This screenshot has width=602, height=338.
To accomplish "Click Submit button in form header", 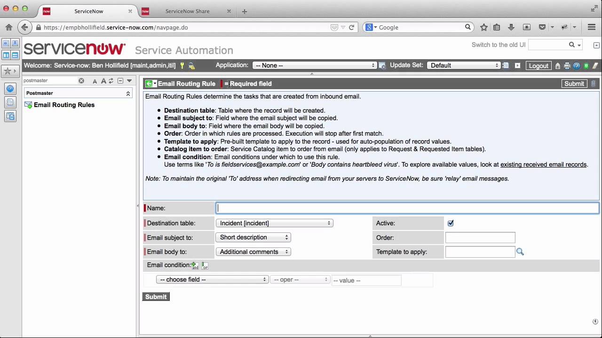I will click(x=574, y=84).
